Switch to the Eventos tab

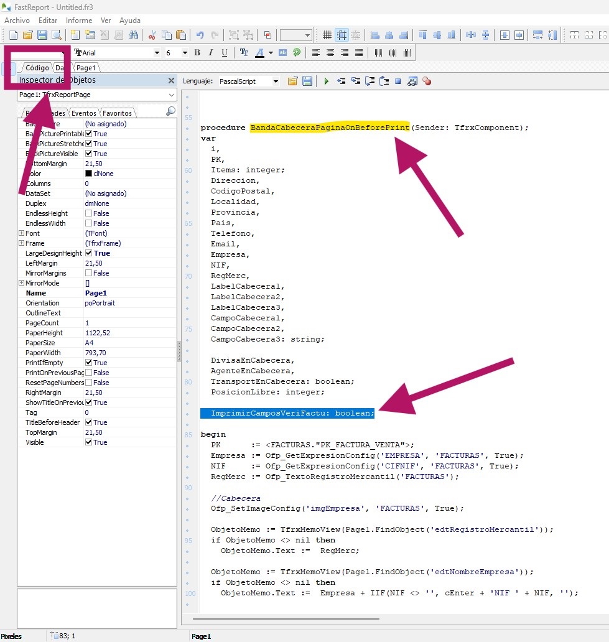pyautogui.click(x=83, y=113)
